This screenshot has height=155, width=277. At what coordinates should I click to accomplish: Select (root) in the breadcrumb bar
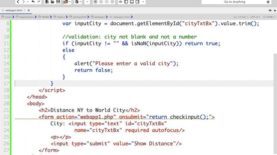(x=6, y=17)
